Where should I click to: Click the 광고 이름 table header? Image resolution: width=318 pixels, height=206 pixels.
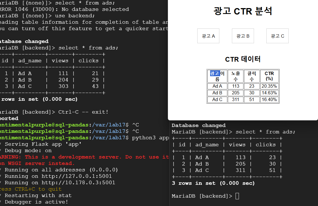point(217,76)
